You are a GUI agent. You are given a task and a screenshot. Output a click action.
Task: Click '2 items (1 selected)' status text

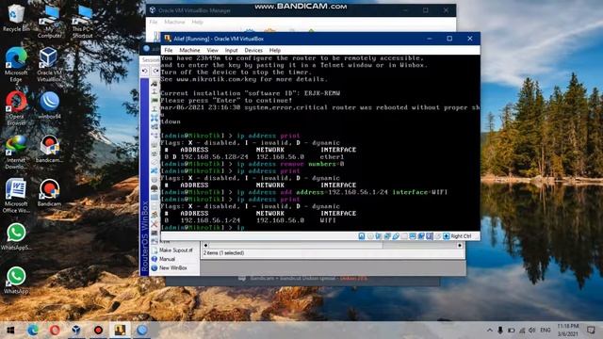point(223,253)
